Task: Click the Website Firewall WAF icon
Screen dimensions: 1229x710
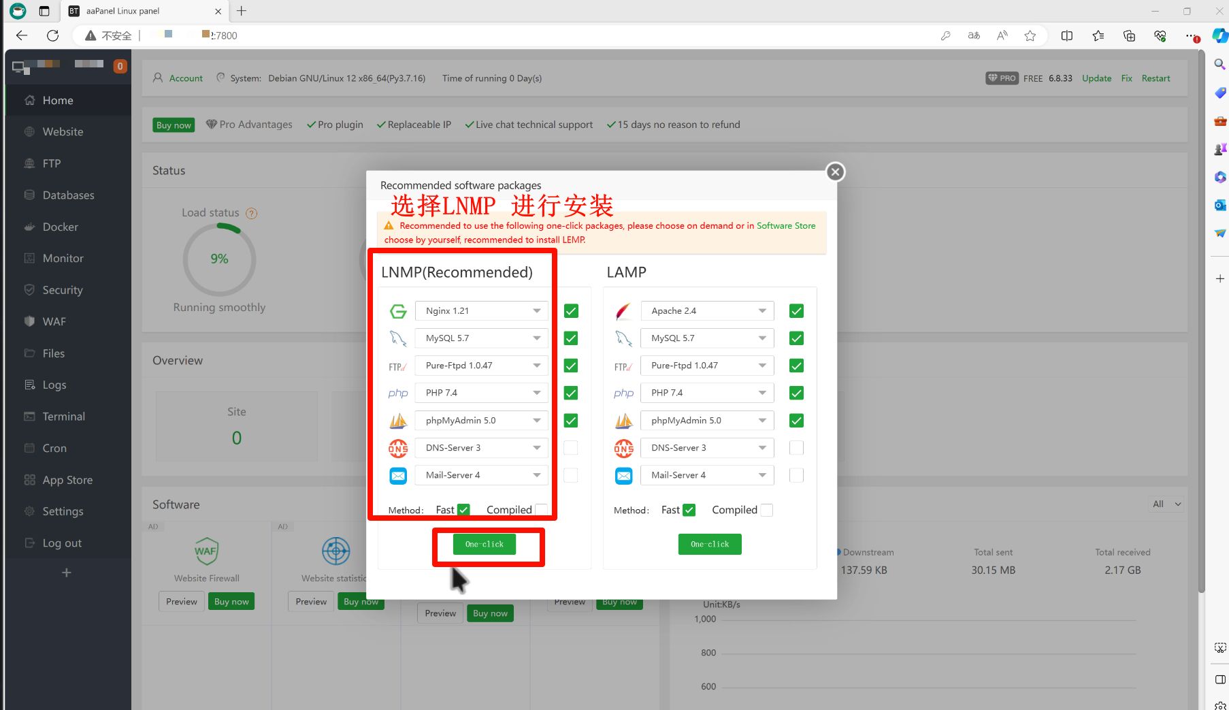Action: (206, 551)
